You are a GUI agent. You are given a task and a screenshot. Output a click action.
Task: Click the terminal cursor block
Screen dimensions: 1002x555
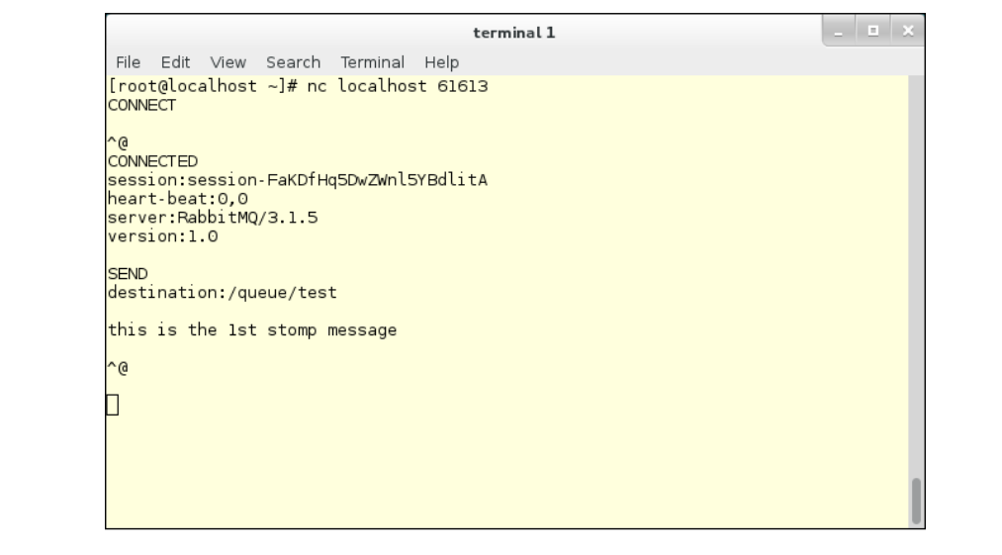113,406
